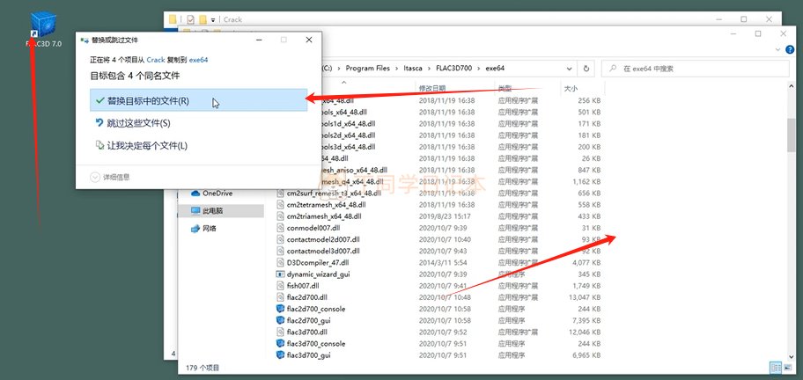The height and width of the screenshot is (380, 803).
Task: Select OneDrive in the navigation pane
Action: (217, 193)
